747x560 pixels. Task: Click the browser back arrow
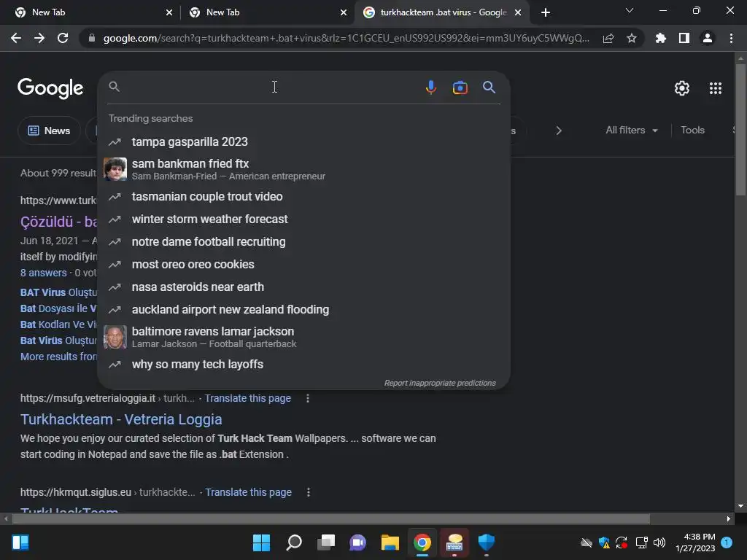16,38
